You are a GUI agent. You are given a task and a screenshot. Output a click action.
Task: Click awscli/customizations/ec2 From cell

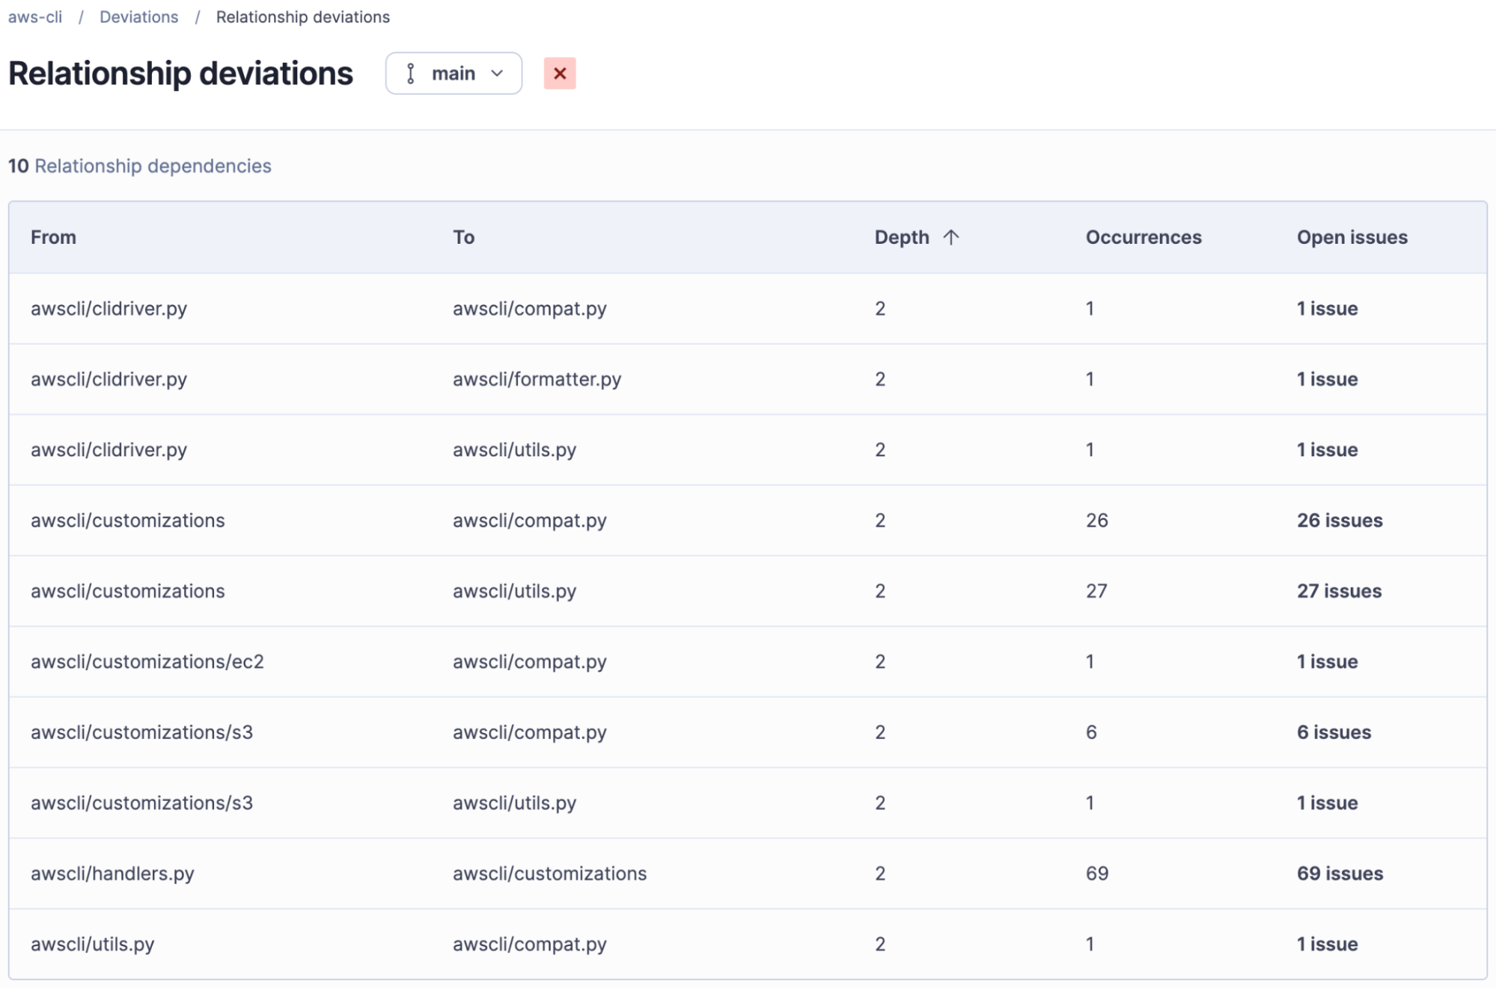(147, 662)
